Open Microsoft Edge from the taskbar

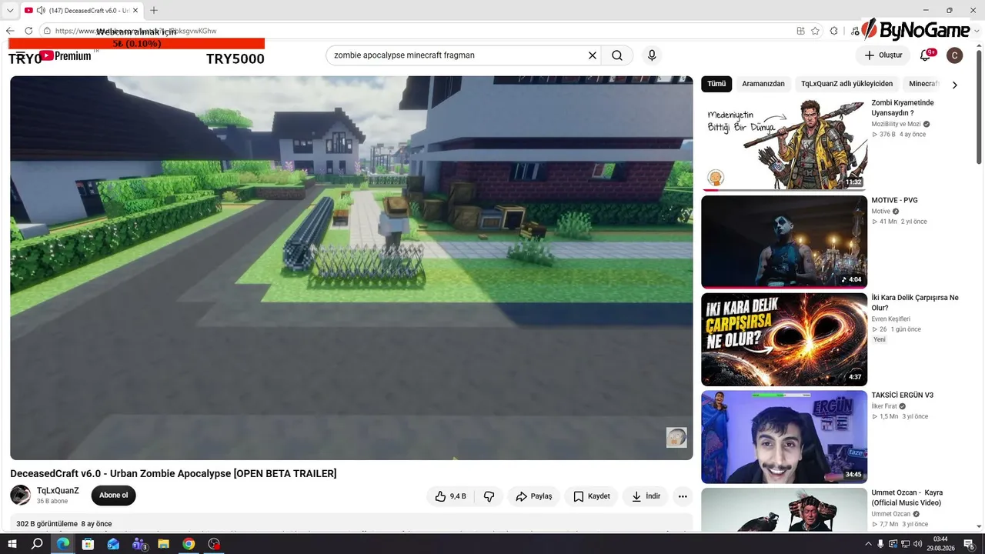point(62,544)
